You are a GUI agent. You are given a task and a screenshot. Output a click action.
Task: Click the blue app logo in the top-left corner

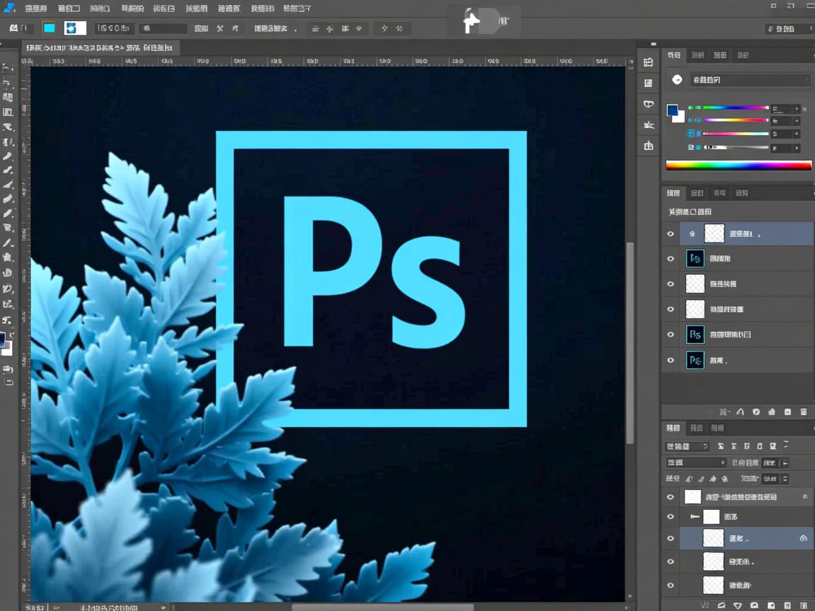click(x=9, y=8)
